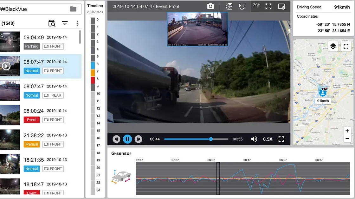Viewport: 355px width, 199px height.
Task: Click the orange Manual tag on 21:38:22
Action: point(32,144)
